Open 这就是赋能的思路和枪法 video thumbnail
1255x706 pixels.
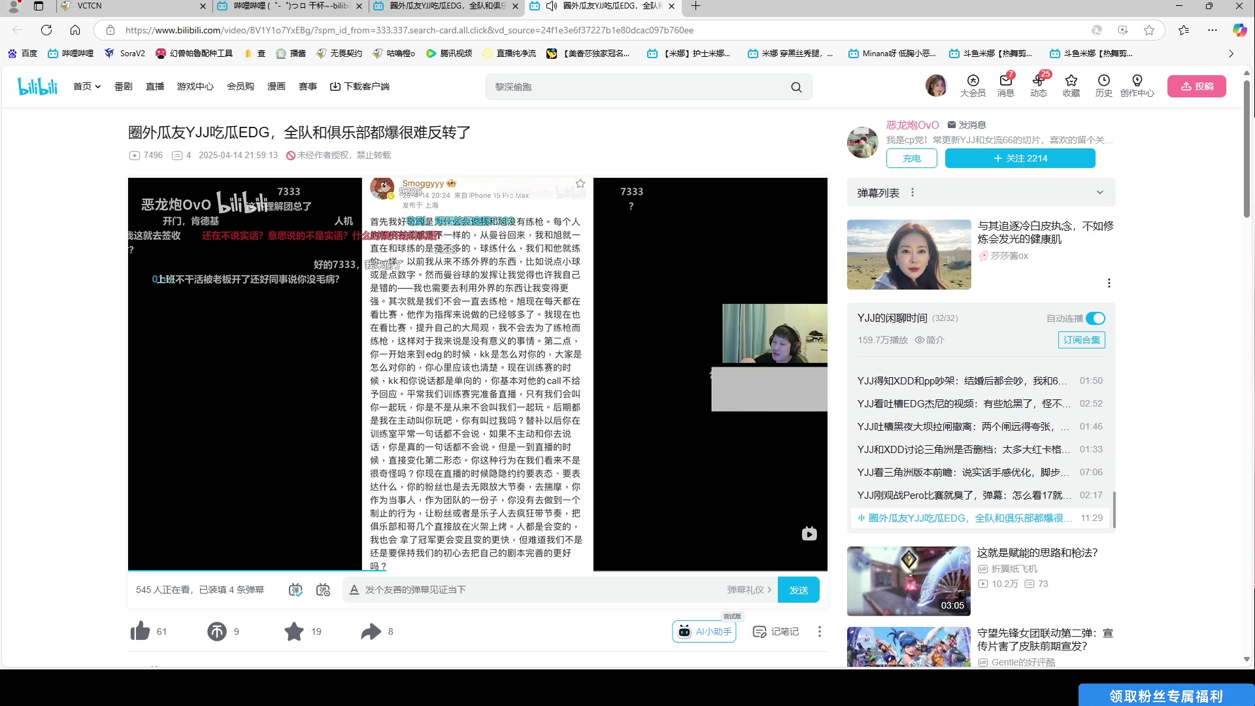pos(909,581)
